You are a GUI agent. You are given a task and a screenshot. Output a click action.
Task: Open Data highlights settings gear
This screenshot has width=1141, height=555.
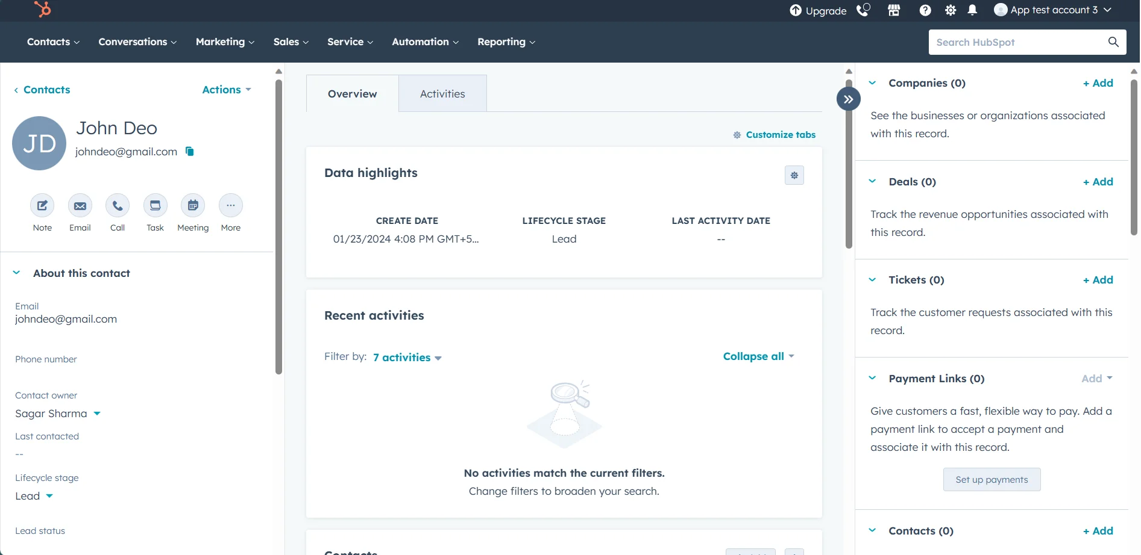(794, 175)
